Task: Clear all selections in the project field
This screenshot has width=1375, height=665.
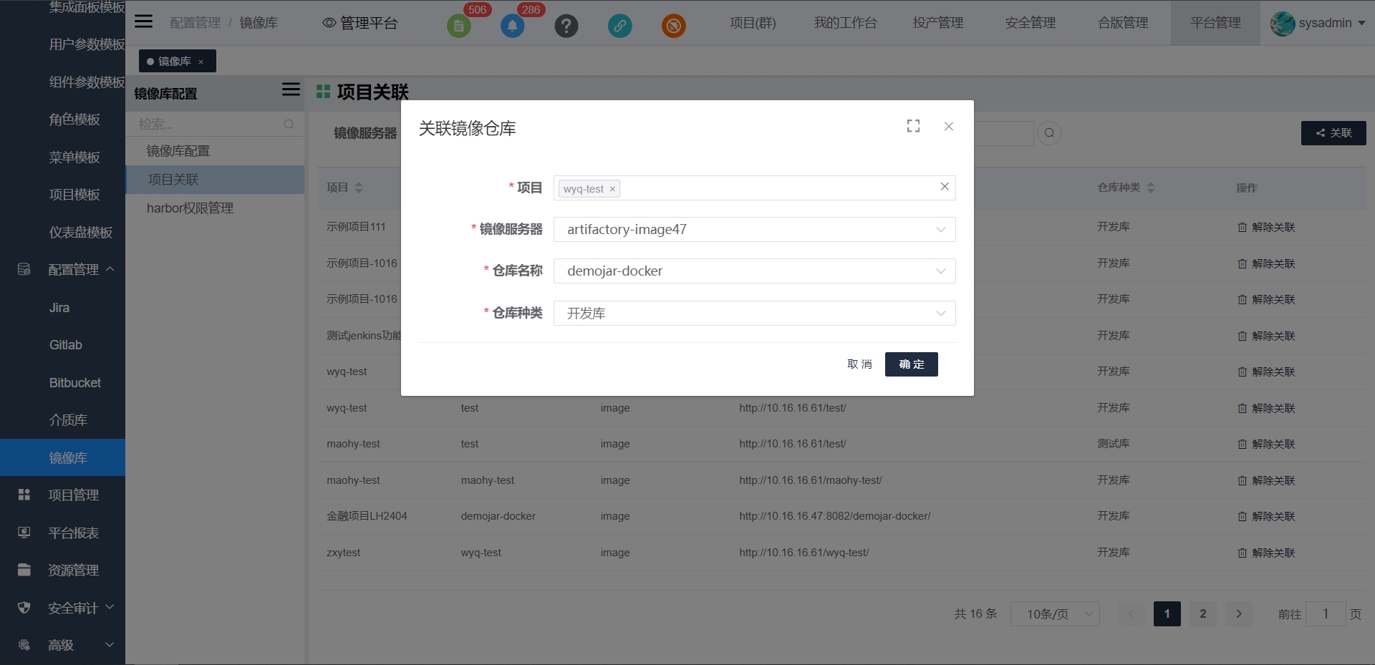Action: pos(945,187)
